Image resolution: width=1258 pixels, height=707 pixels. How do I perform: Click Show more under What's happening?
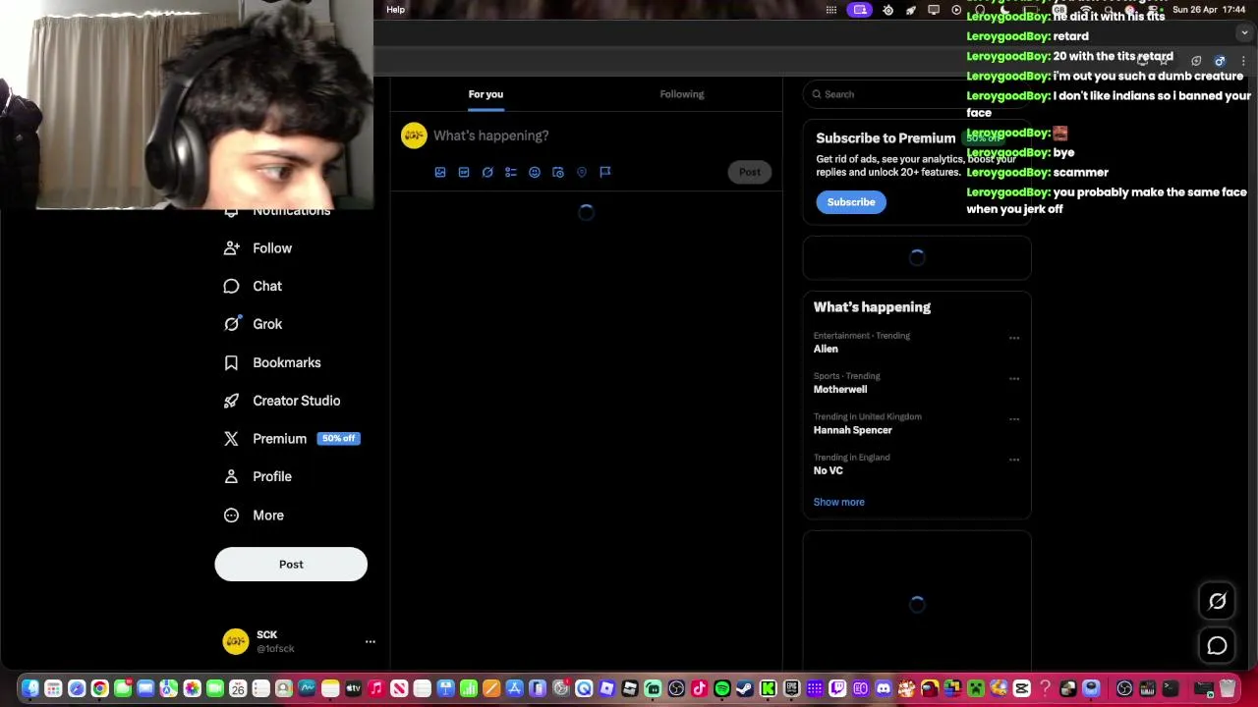[x=838, y=502]
